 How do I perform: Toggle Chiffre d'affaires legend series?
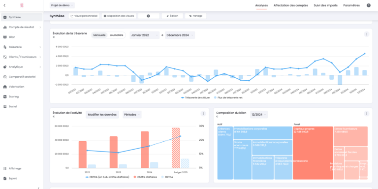(x=145, y=177)
